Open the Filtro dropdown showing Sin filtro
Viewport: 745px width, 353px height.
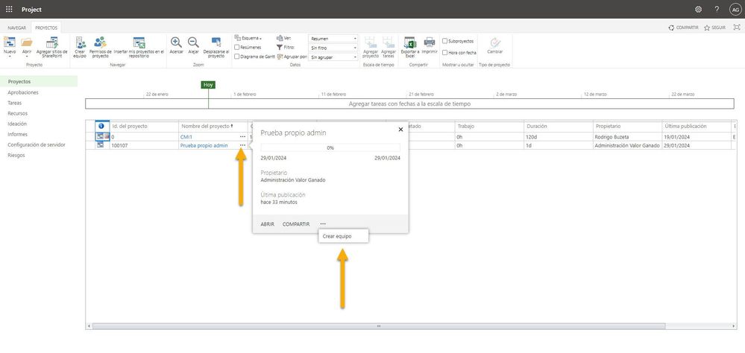(x=333, y=48)
